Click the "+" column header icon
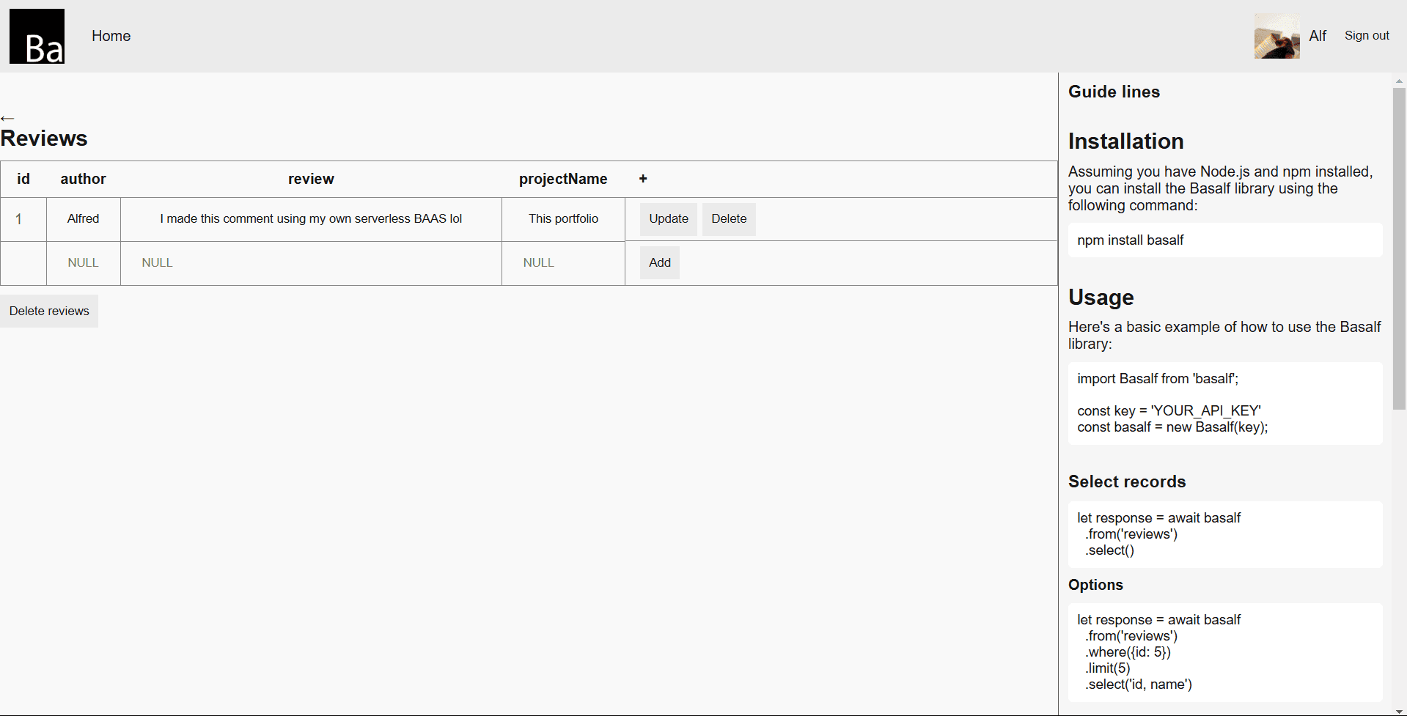1407x716 pixels. coord(643,179)
